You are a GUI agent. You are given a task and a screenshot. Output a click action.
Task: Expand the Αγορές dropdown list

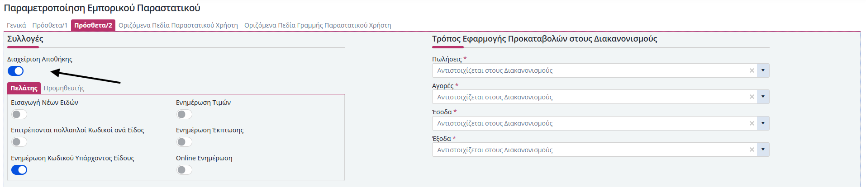tap(763, 97)
